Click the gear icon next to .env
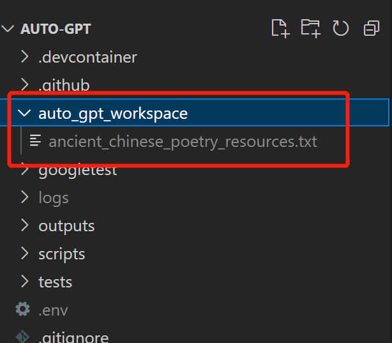This screenshot has width=392, height=343. [23, 310]
